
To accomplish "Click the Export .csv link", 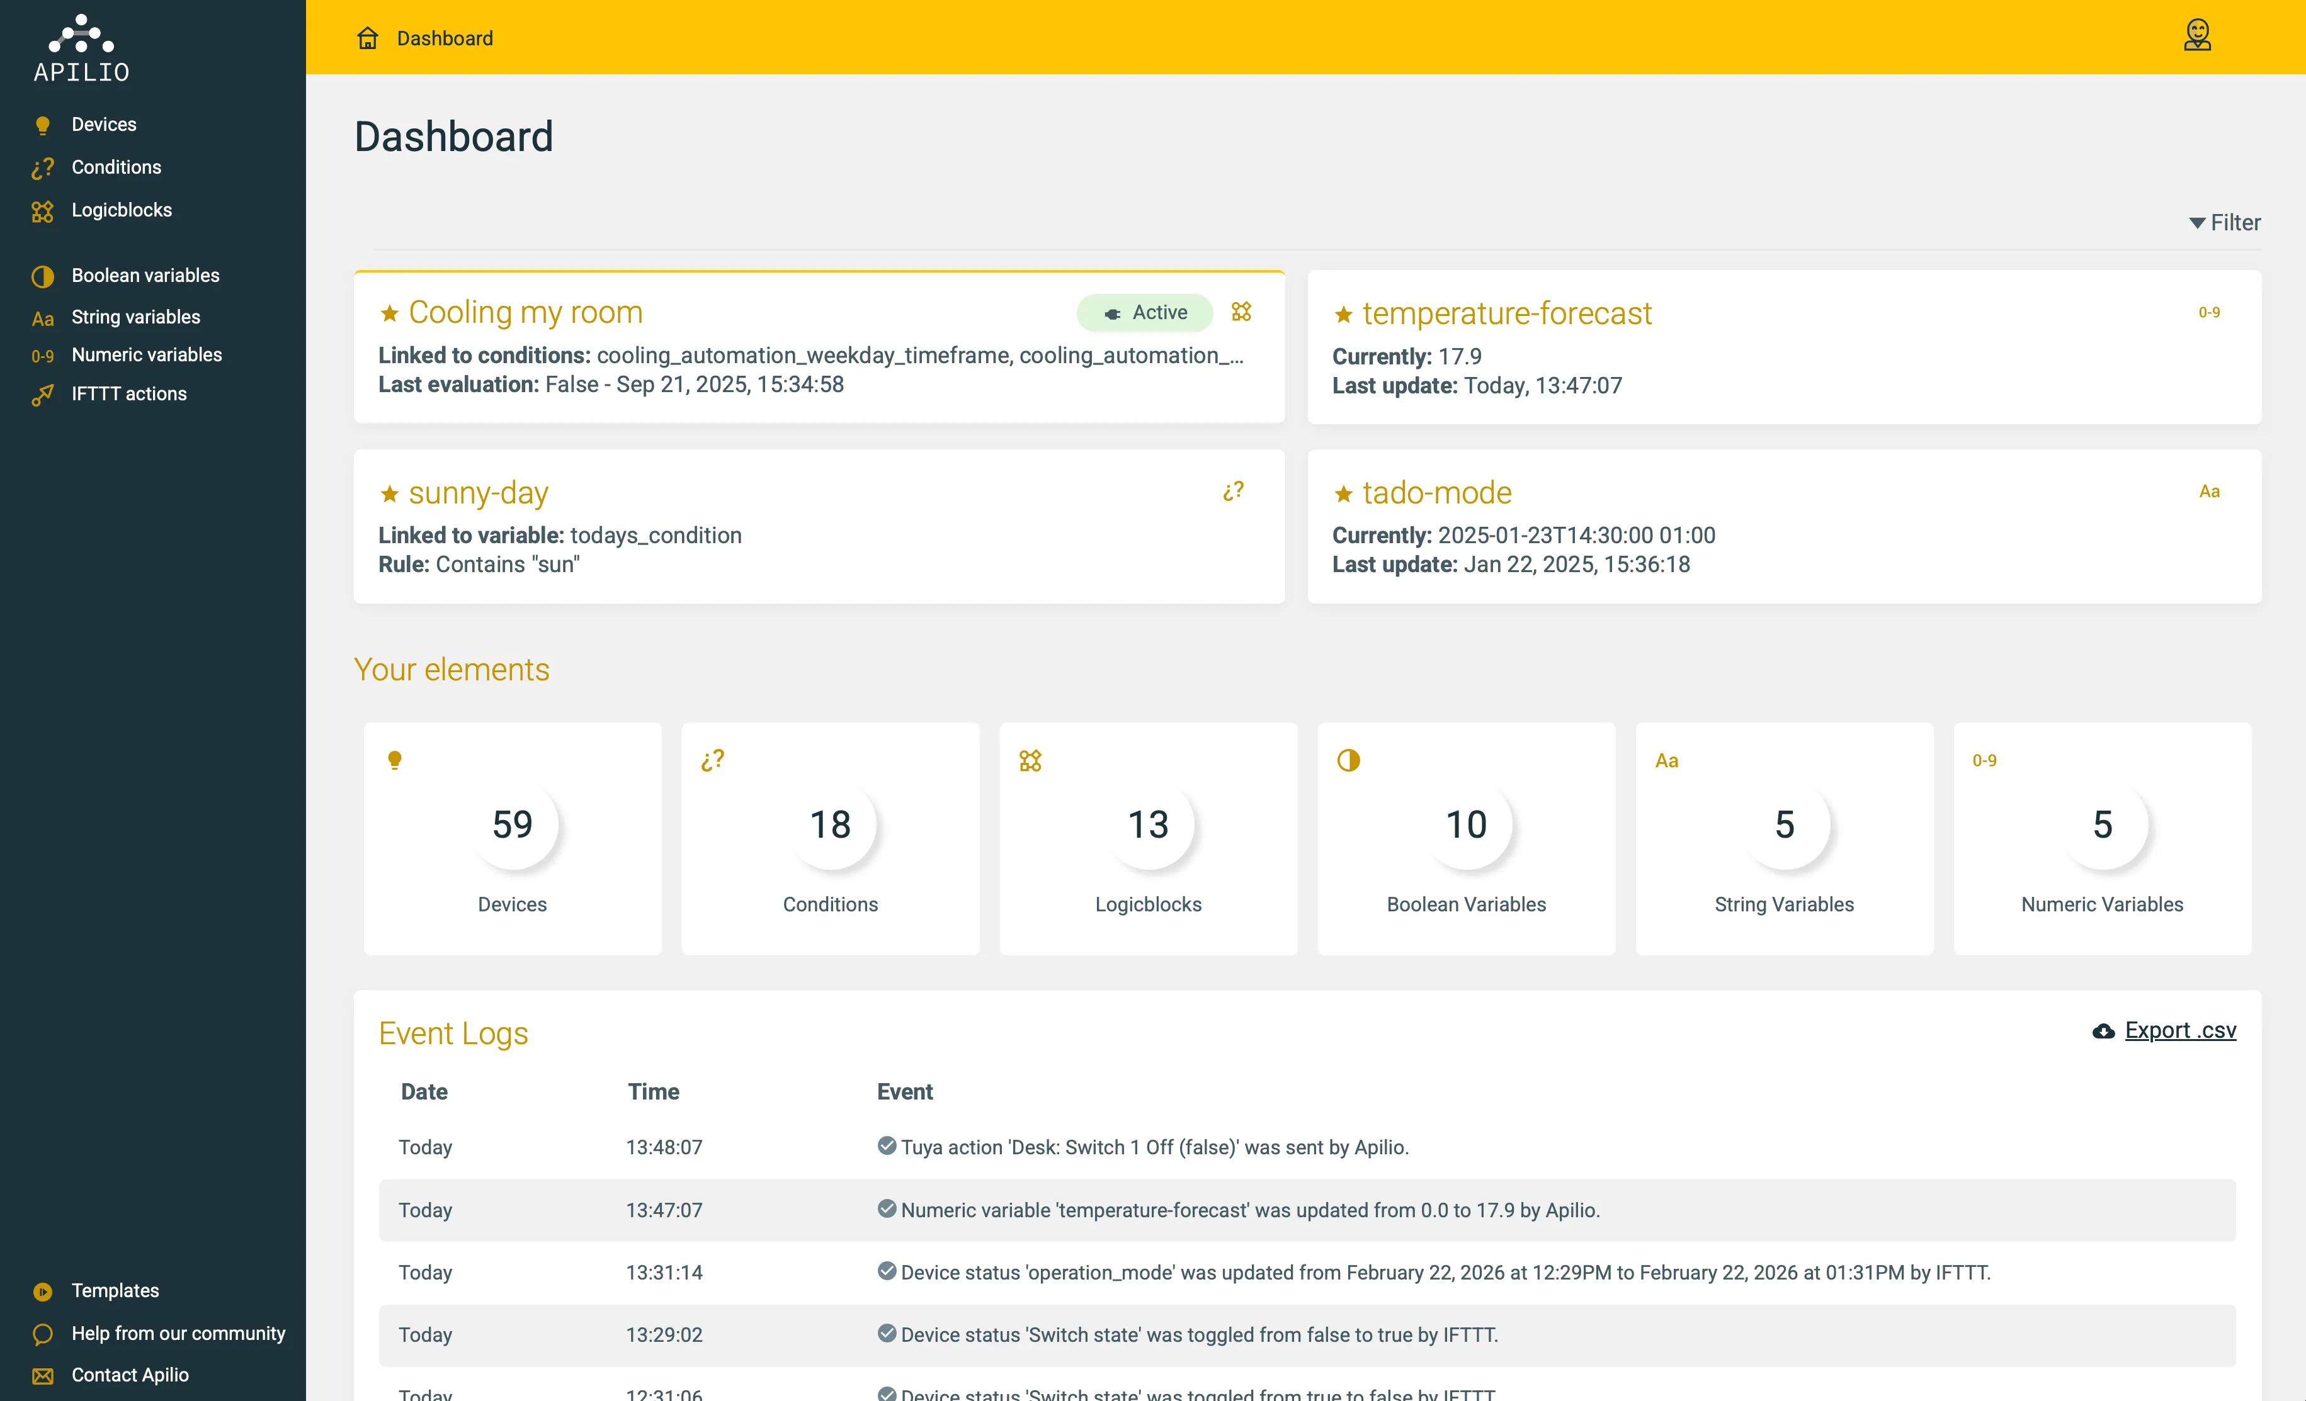I will [2179, 1032].
